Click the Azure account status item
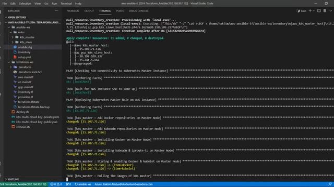The image size is (334, 187). click(124, 184)
